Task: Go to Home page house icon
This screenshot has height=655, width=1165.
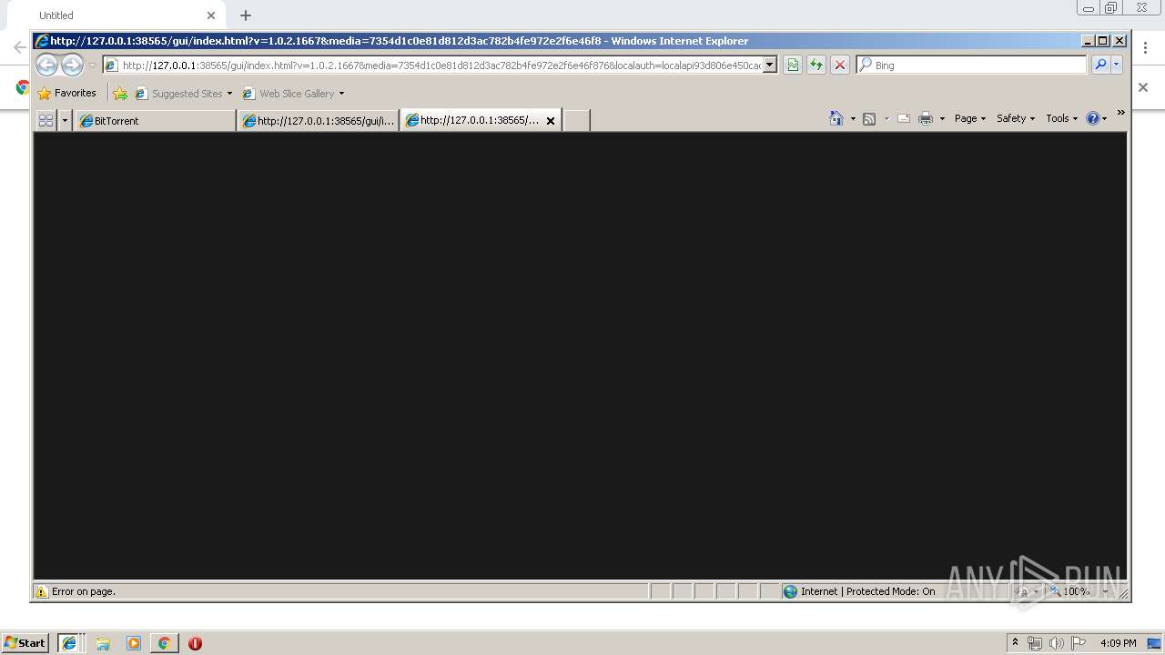Action: point(836,118)
